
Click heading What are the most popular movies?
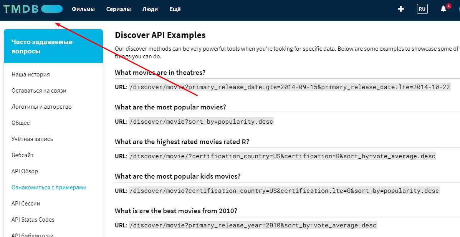(x=170, y=107)
